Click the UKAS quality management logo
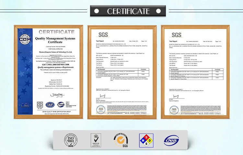This screenshot has height=155, width=243. [96, 140]
